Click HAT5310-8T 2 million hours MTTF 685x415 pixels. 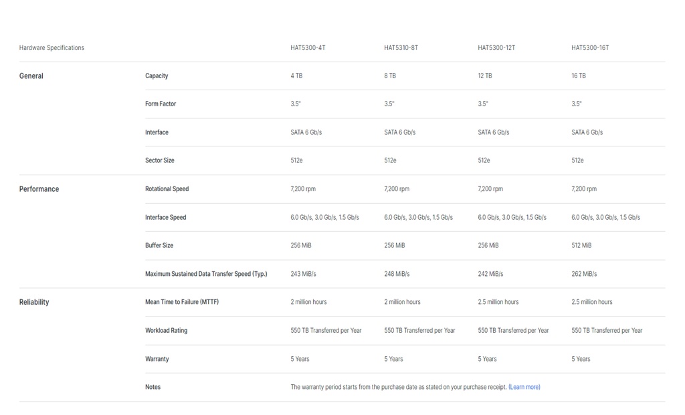coord(402,302)
